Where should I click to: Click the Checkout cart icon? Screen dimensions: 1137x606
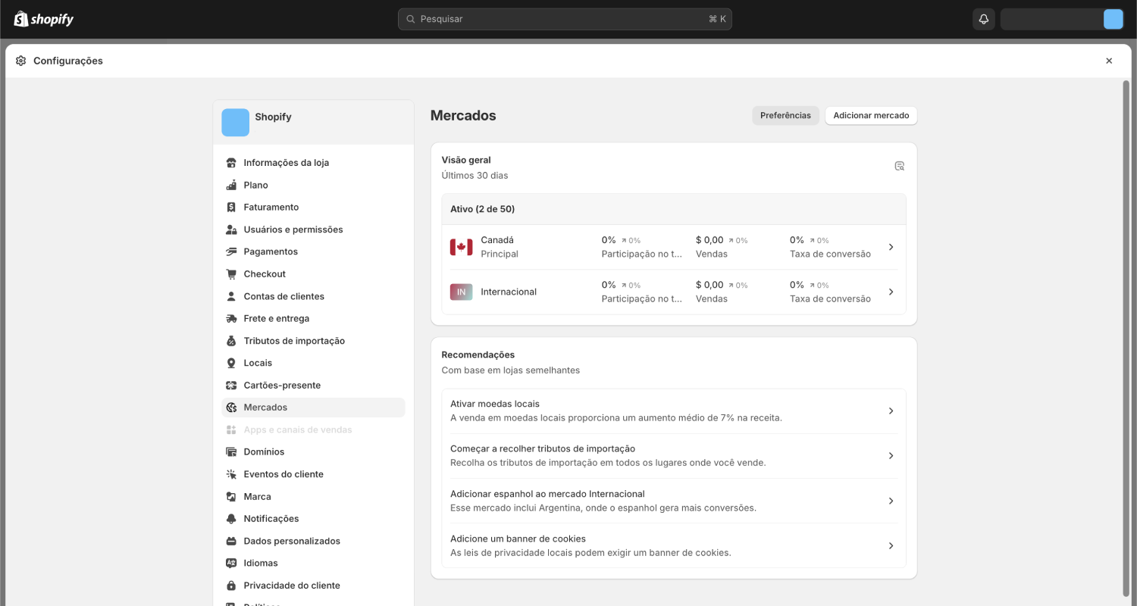(x=231, y=274)
